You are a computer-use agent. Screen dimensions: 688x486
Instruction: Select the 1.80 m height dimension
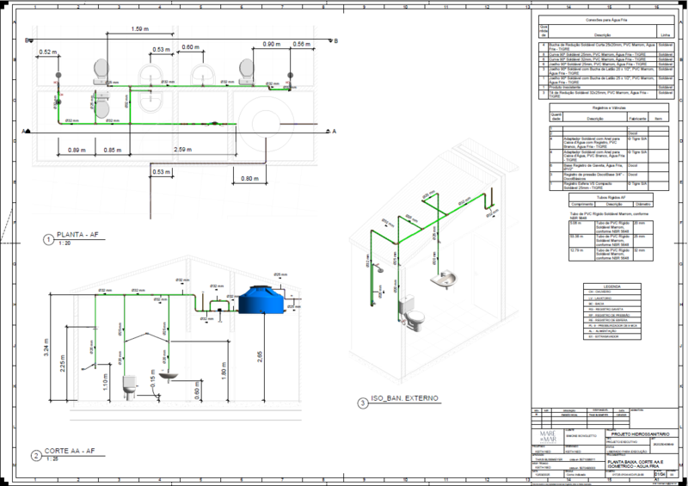[224, 372]
